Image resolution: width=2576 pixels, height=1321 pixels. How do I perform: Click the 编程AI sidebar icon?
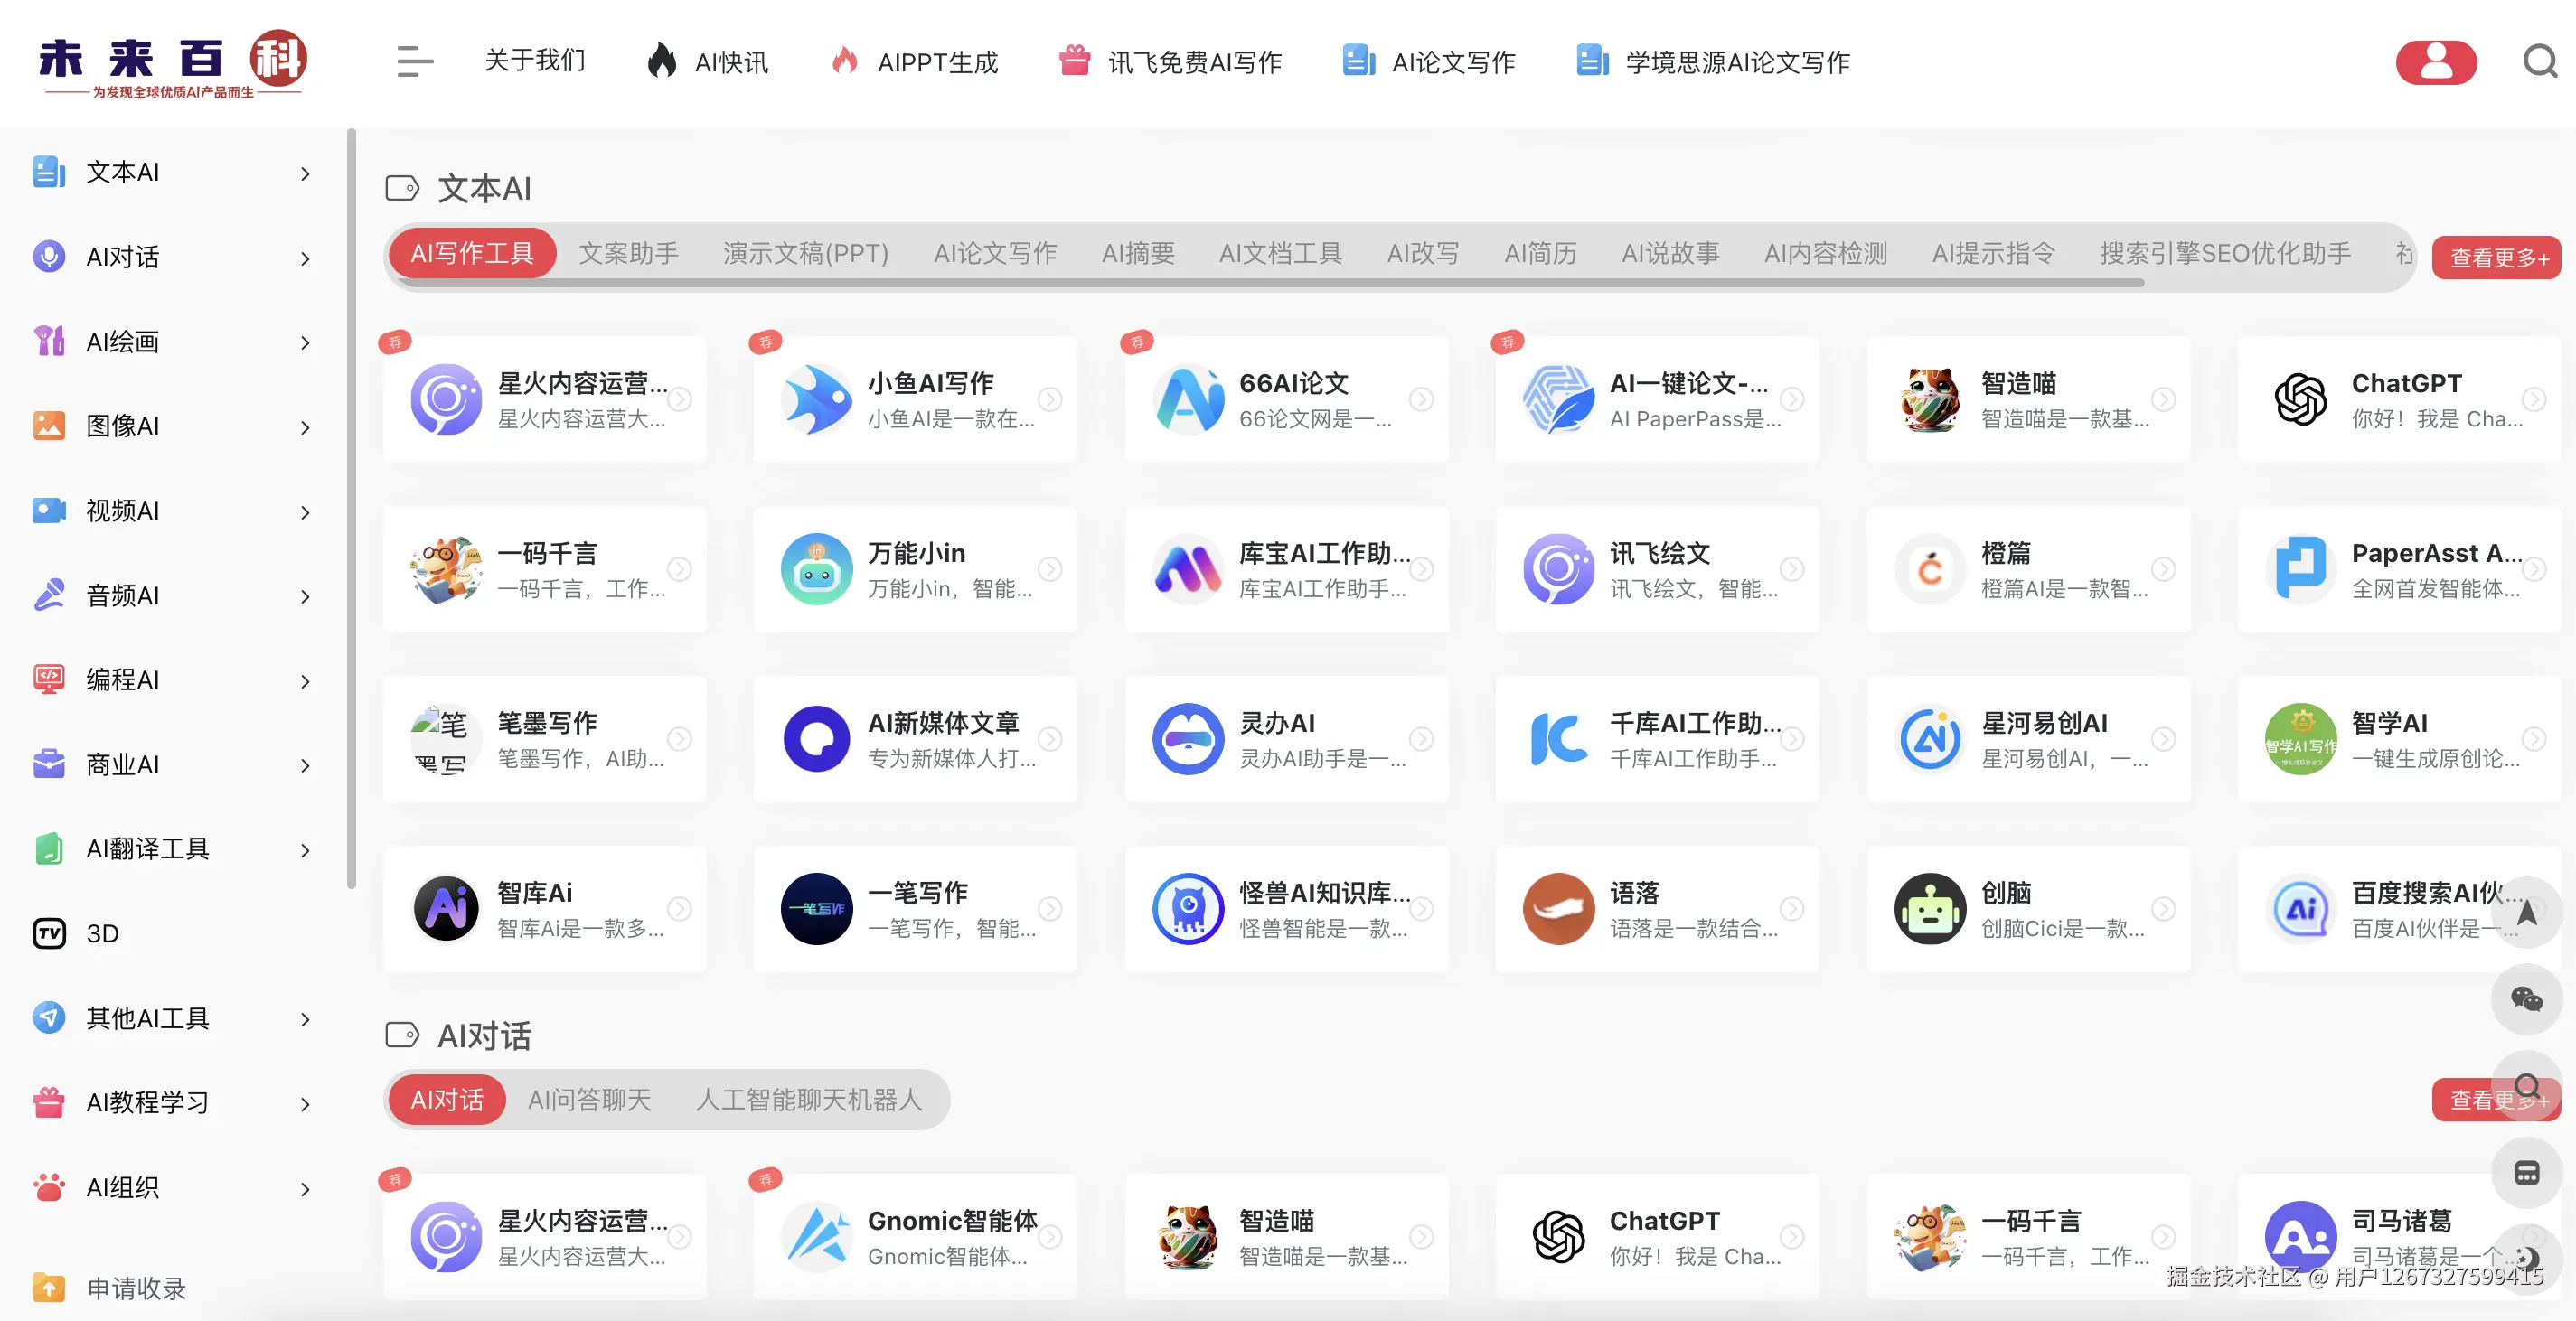[48, 680]
